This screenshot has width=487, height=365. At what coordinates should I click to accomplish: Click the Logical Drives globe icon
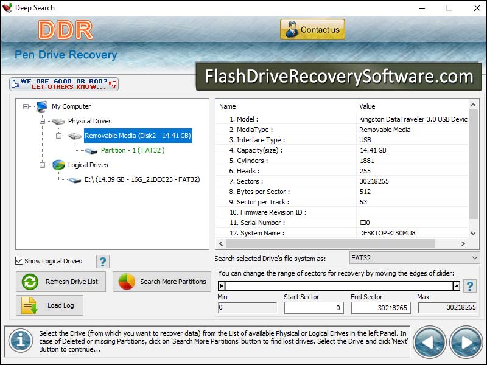[58, 165]
